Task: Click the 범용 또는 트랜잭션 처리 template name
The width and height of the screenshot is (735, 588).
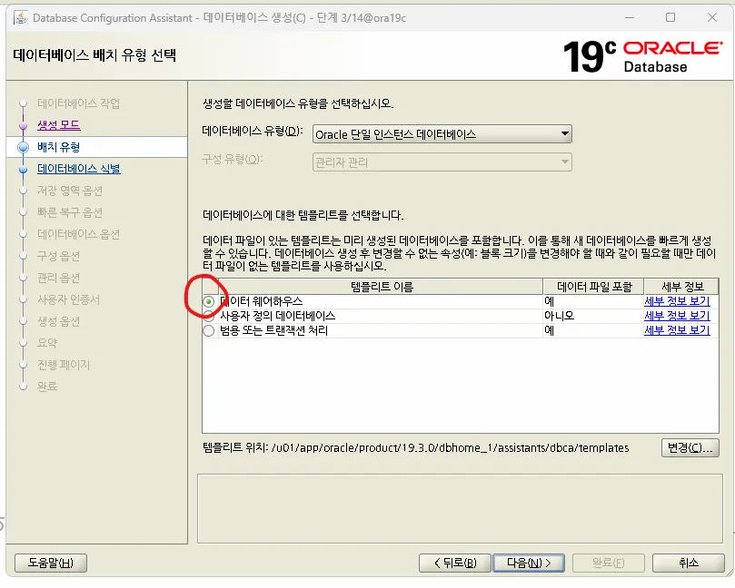Action: click(273, 330)
